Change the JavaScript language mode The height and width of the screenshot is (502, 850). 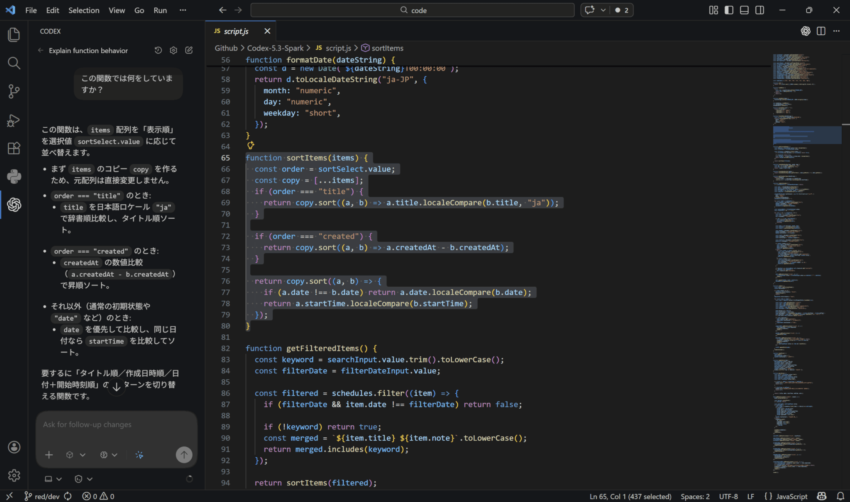click(791, 496)
